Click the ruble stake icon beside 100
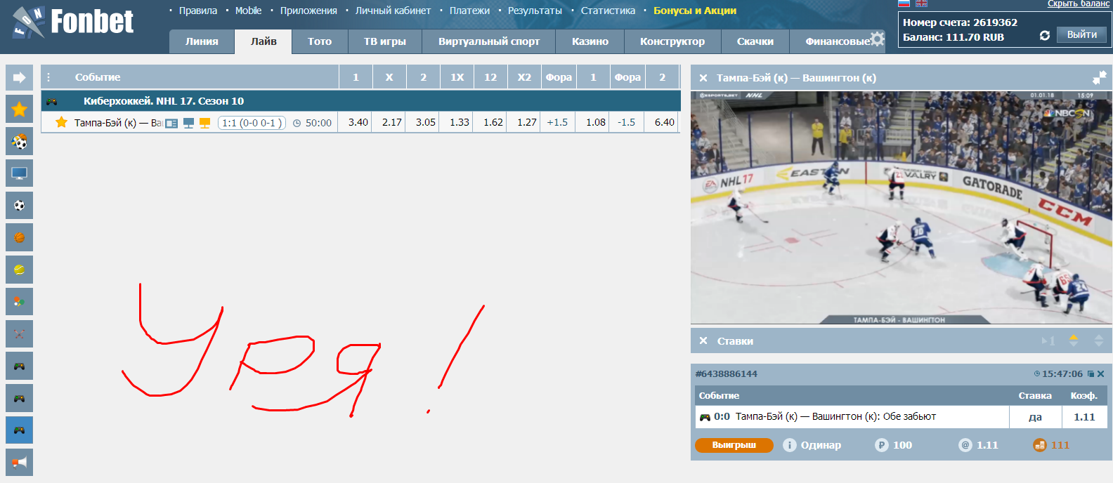The height and width of the screenshot is (483, 1113). tap(882, 445)
